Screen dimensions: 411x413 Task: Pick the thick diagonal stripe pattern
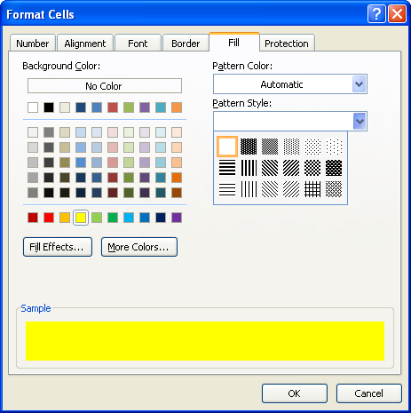tap(291, 168)
